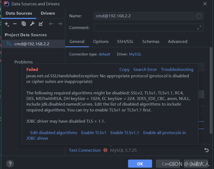The height and width of the screenshot is (169, 214).
Task: Copy the error message
Action: point(125,70)
